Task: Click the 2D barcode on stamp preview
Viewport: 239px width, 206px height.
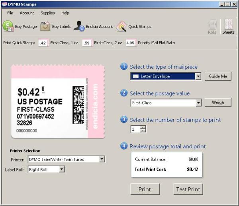Action: click(x=78, y=105)
